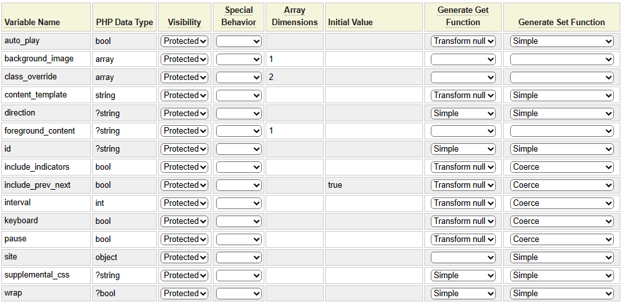Click Initial Value field for auto_play
Image resolution: width=621 pixels, height=302 pixels.
373,41
